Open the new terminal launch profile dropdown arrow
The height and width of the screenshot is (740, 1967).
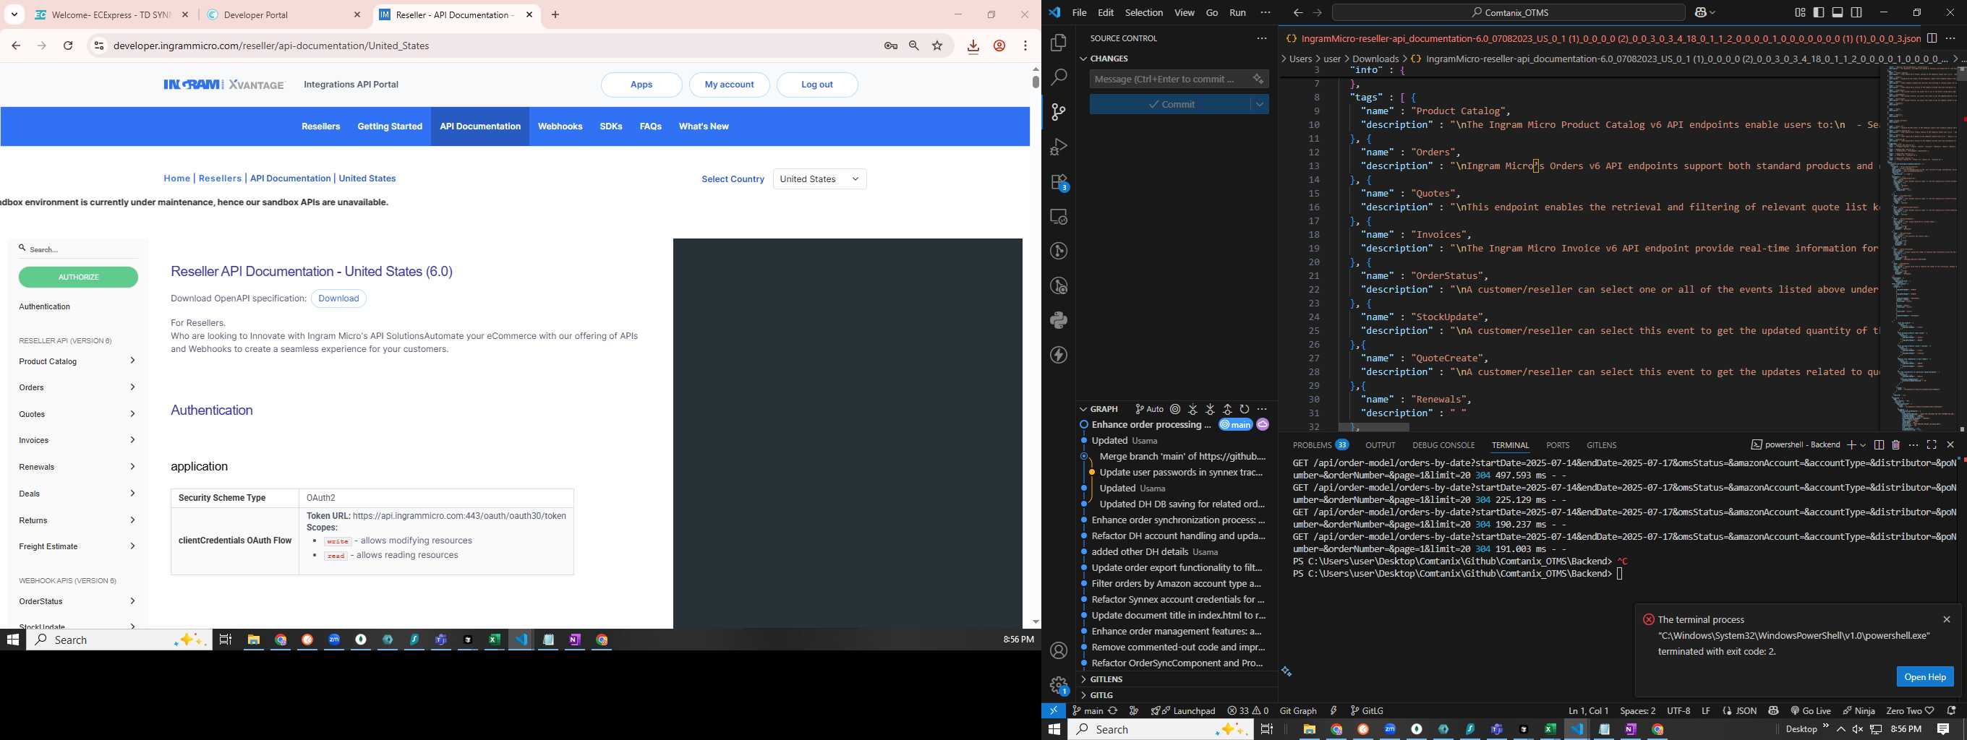pyautogui.click(x=1863, y=444)
